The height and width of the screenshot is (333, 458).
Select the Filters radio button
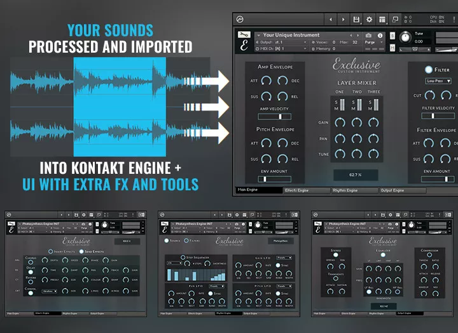point(186,240)
